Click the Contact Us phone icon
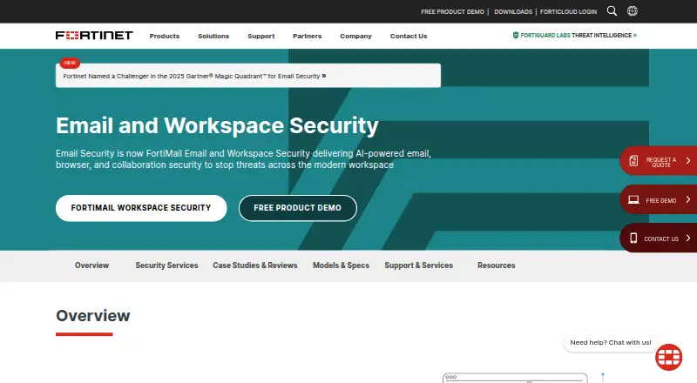Viewport: 697px width, 383px height. [x=633, y=239]
